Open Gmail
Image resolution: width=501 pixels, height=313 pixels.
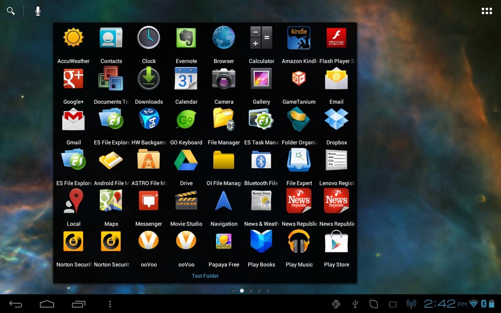point(73,119)
